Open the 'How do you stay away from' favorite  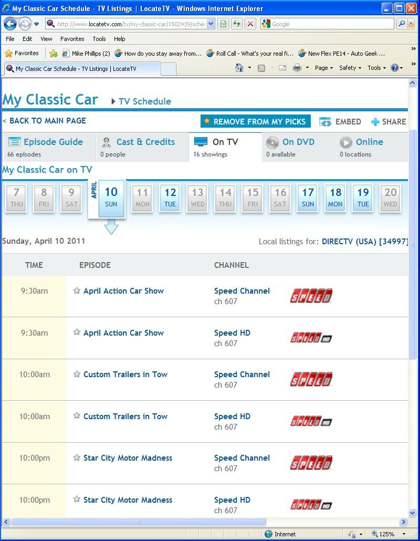[158, 54]
